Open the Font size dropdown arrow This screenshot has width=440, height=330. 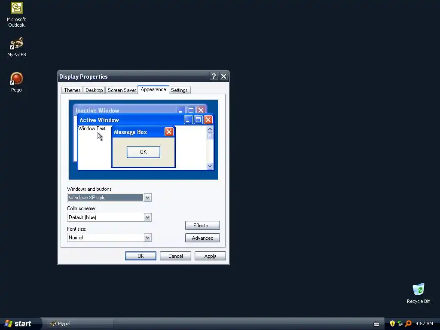click(x=148, y=238)
